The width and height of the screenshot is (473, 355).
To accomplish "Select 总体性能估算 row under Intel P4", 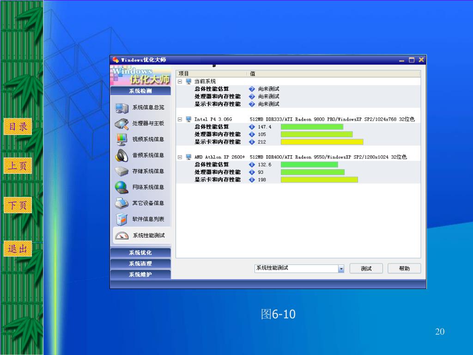I will [298, 127].
